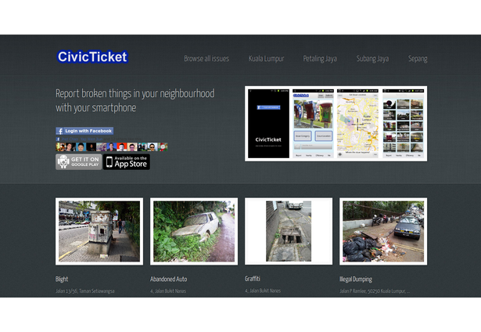The image size is (481, 332).
Task: Click the small Facebook icon beside the likes text
Action: click(x=58, y=139)
